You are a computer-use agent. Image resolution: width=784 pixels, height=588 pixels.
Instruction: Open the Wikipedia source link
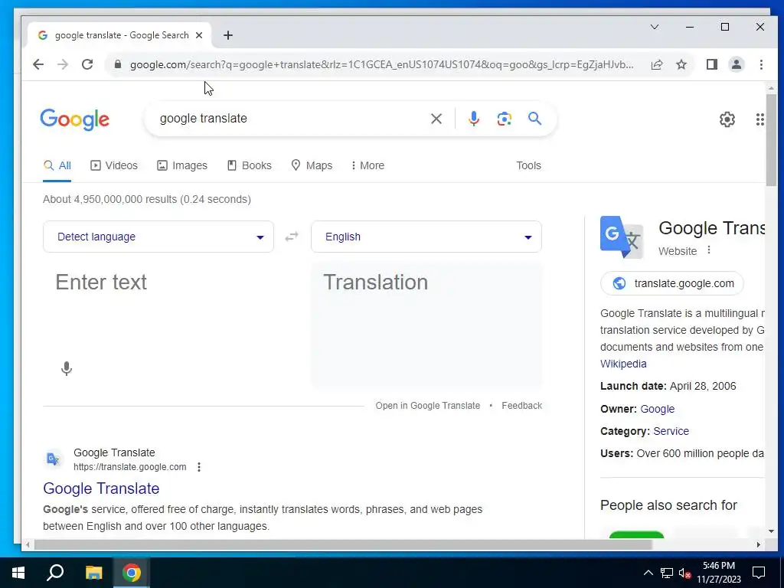point(623,364)
